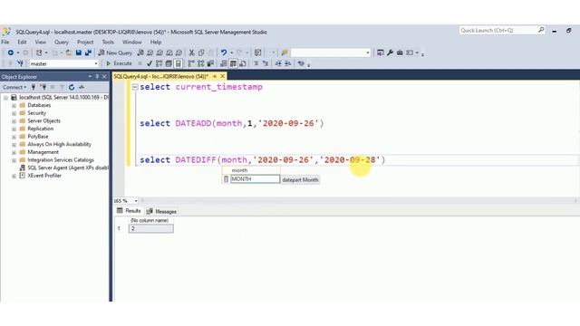The height and width of the screenshot is (326, 580).
Task: Expand the Security folder node
Action: pos(14,113)
